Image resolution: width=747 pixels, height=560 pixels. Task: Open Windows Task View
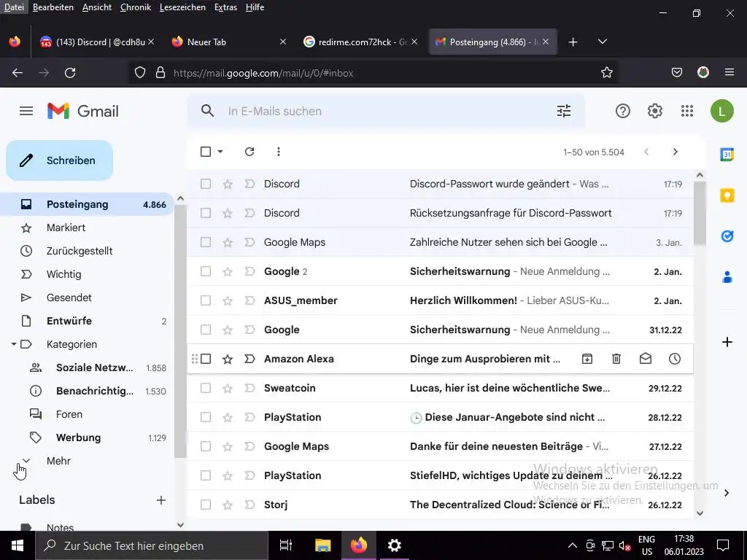(286, 545)
